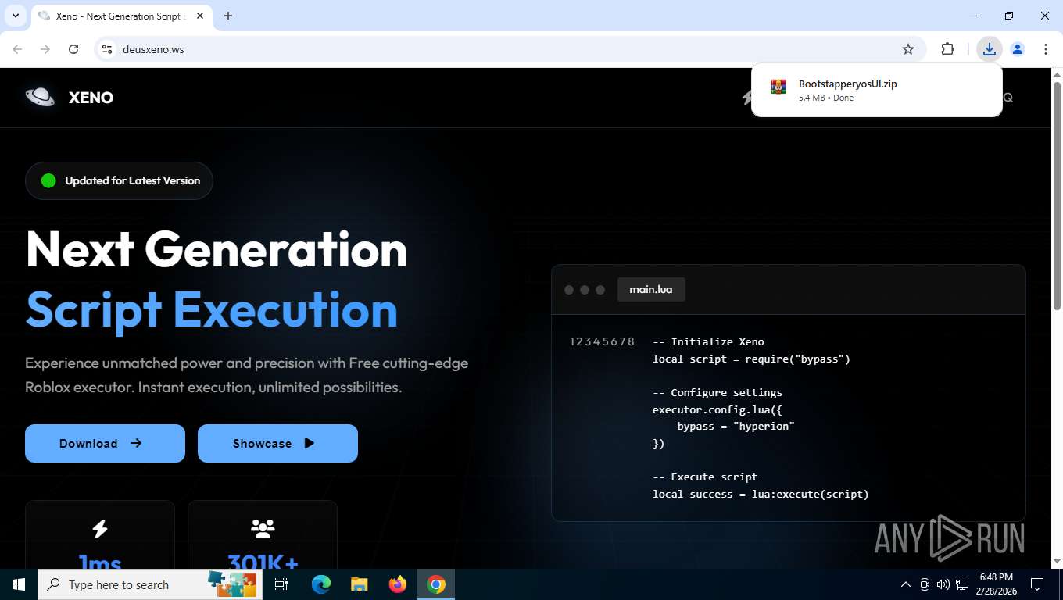
Task: Click the arrow icon in Download button
Action: coord(136,443)
